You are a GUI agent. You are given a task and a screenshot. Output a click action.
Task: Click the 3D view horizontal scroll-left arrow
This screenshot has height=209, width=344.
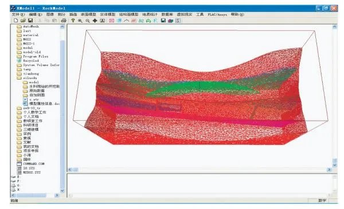70,169
